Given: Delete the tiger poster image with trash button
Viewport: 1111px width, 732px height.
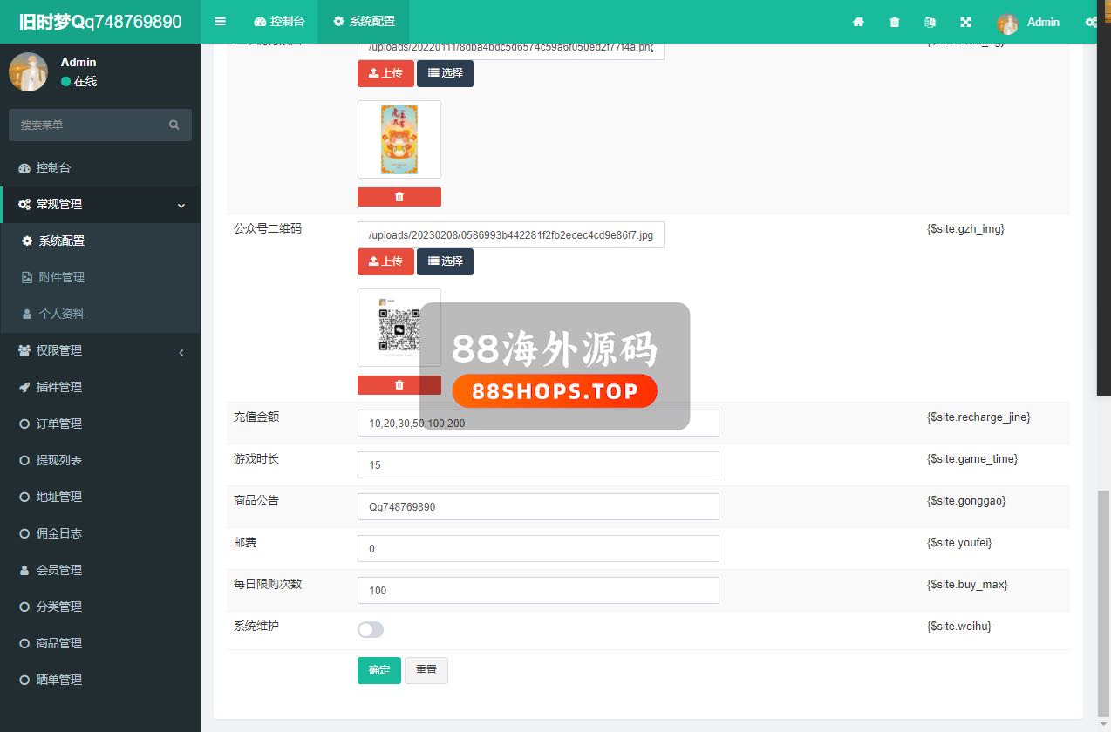Looking at the screenshot, I should 399,197.
